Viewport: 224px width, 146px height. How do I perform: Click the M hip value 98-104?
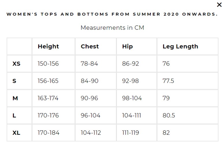point(132,98)
